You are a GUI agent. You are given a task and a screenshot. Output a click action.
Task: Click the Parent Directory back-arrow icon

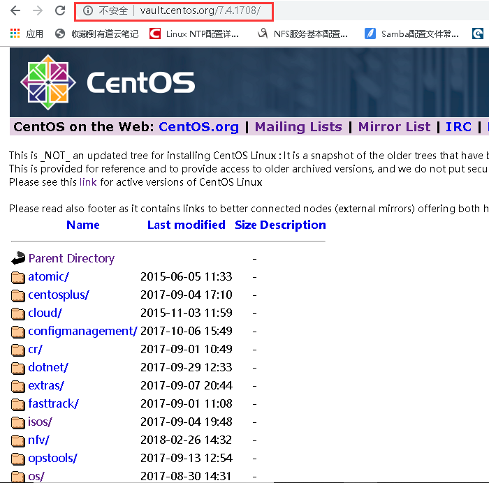18,258
